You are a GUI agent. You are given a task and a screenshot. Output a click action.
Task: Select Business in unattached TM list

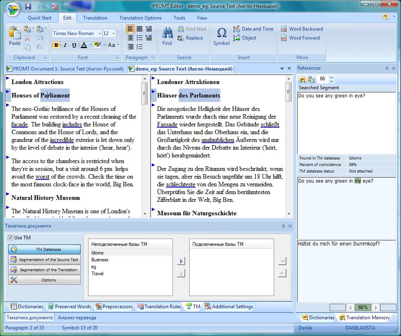click(x=131, y=260)
